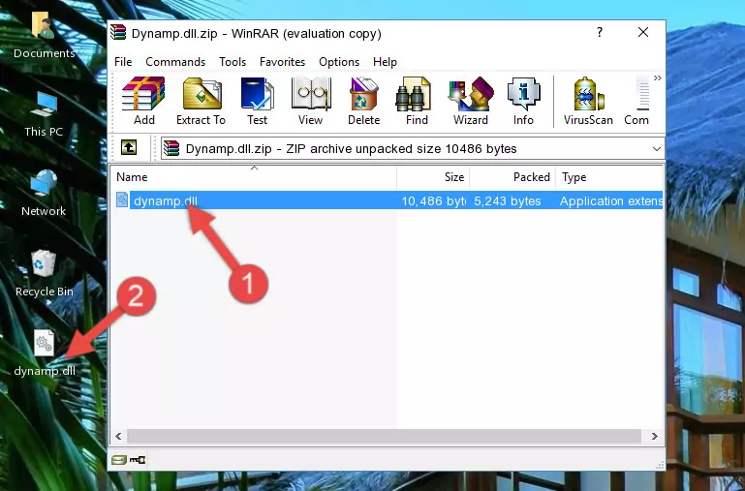This screenshot has width=745, height=491.
Task: Open the Options menu
Action: 339,62
